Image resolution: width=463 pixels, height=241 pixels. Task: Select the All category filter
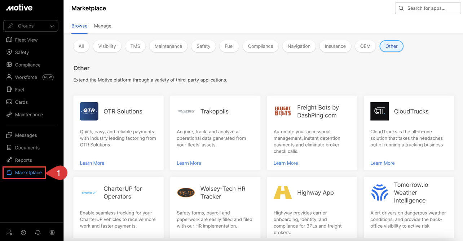pos(81,46)
